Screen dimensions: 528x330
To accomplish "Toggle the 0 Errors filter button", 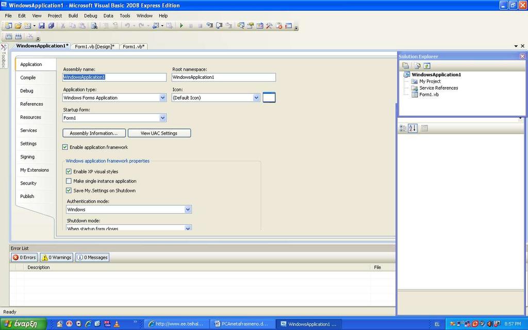I will [24, 257].
